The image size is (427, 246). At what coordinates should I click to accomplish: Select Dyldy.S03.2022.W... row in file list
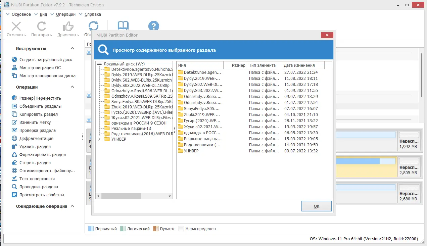coord(254,91)
